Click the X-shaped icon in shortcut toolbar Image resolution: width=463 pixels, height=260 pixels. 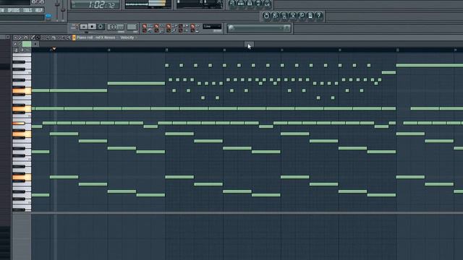point(292,16)
